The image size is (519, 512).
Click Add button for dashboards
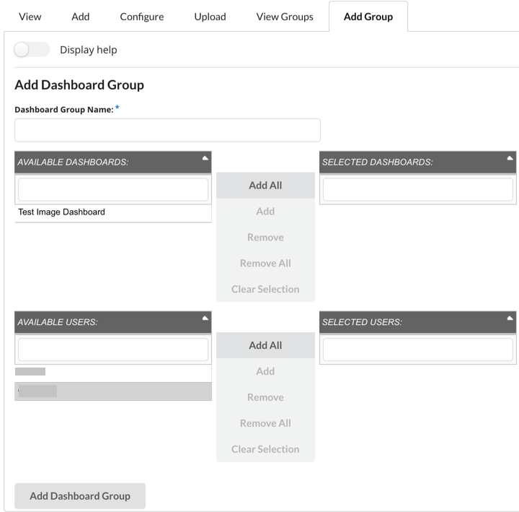pos(265,212)
